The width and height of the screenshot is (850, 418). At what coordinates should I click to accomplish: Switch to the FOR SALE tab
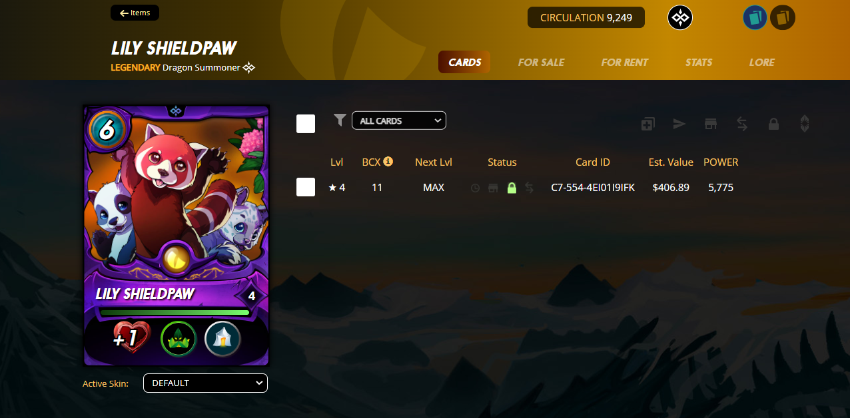pos(541,62)
